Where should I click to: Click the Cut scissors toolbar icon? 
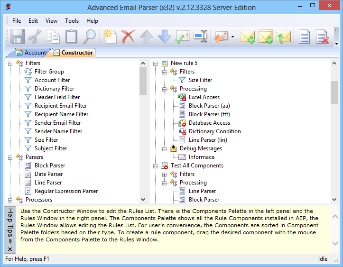point(35,36)
